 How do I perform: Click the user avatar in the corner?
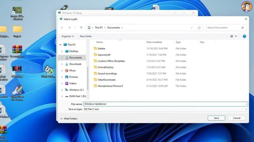tap(246, 7)
